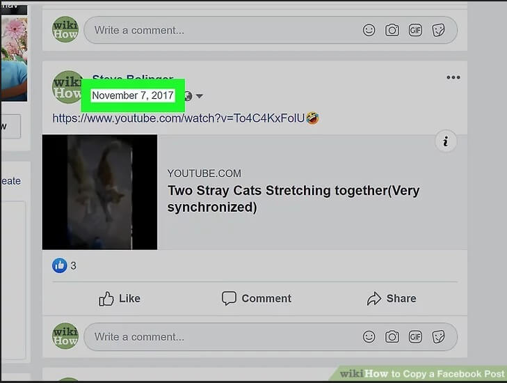Insert a GIF in bottom comment box
The height and width of the screenshot is (383, 507).
415,337
